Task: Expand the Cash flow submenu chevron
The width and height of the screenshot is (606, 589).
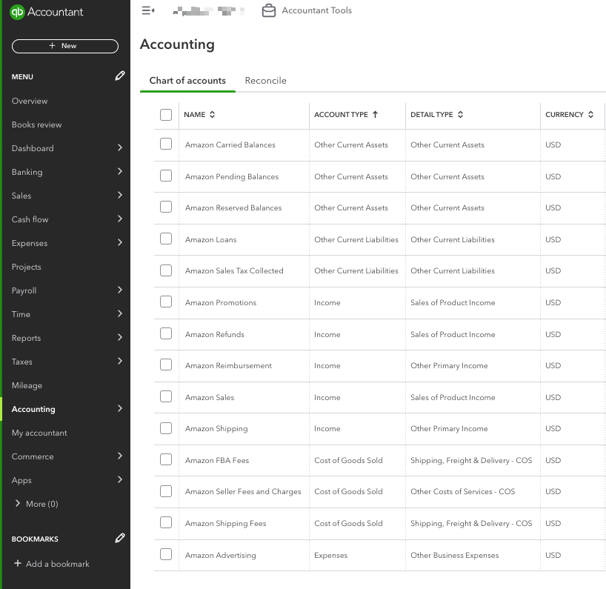Action: coord(120,219)
